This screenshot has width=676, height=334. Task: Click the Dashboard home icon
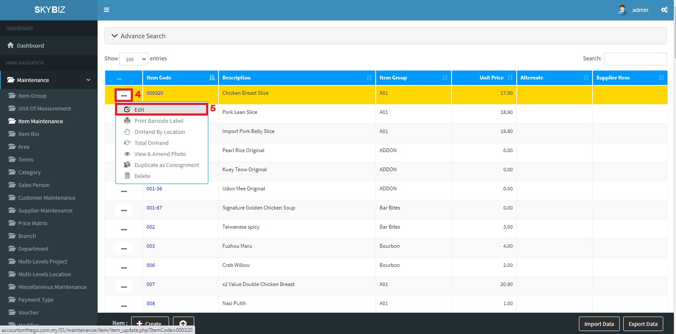pos(11,45)
